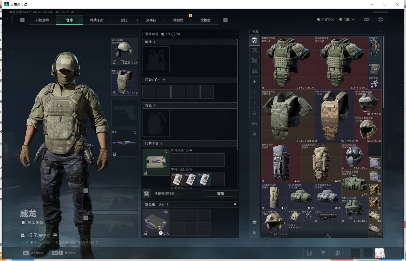Click the flag icon in bottom bar
Screen dimensions: 406x261
[x=323, y=253]
